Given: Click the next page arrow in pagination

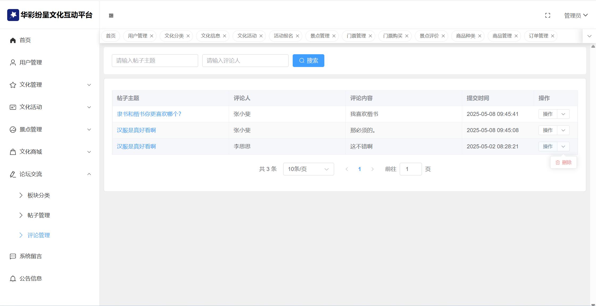Looking at the screenshot, I should pyautogui.click(x=372, y=169).
